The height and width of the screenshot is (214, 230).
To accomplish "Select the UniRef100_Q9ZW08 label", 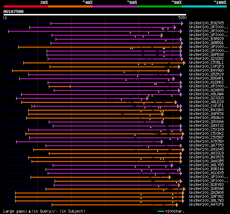I will coord(206,193).
